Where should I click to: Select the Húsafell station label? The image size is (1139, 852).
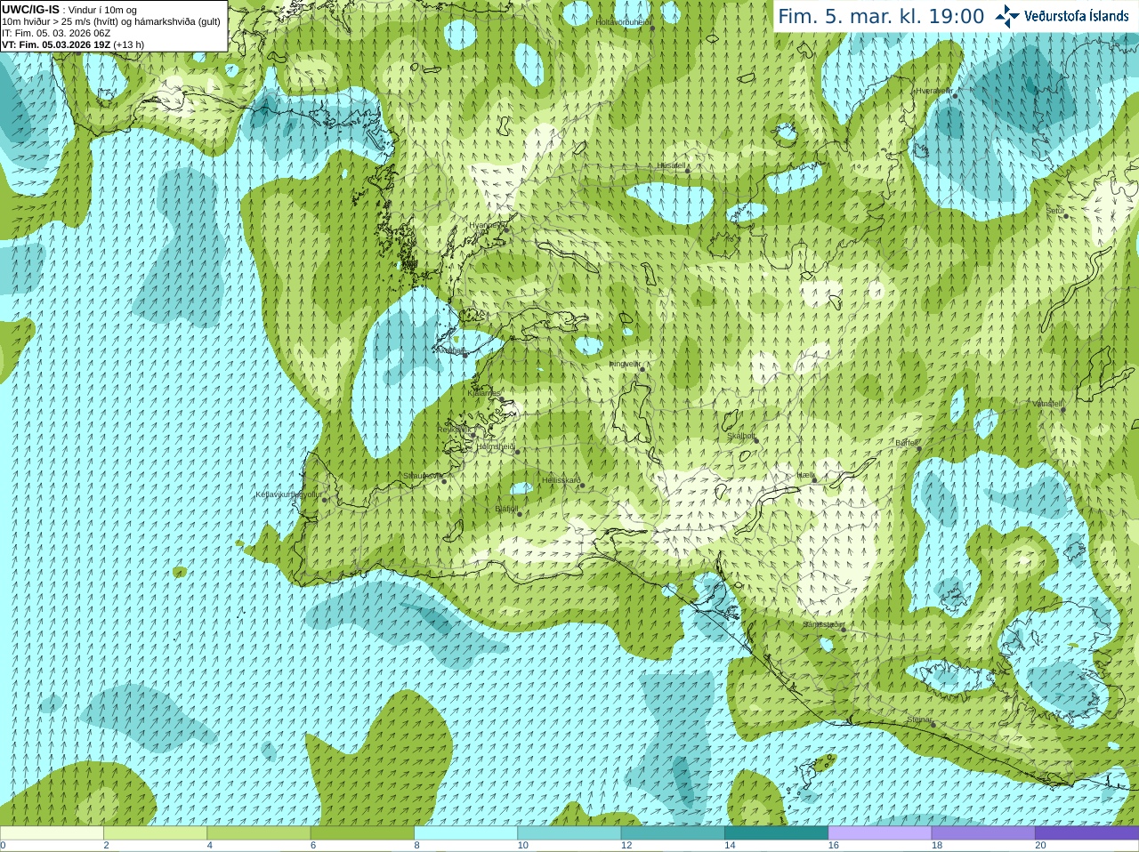click(672, 165)
